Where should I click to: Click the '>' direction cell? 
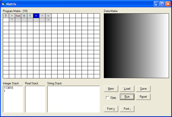tap(12, 16)
